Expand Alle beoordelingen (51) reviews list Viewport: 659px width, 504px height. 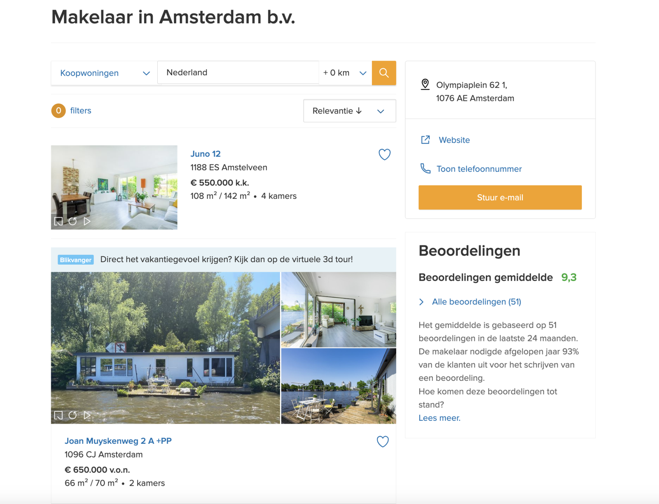point(476,301)
